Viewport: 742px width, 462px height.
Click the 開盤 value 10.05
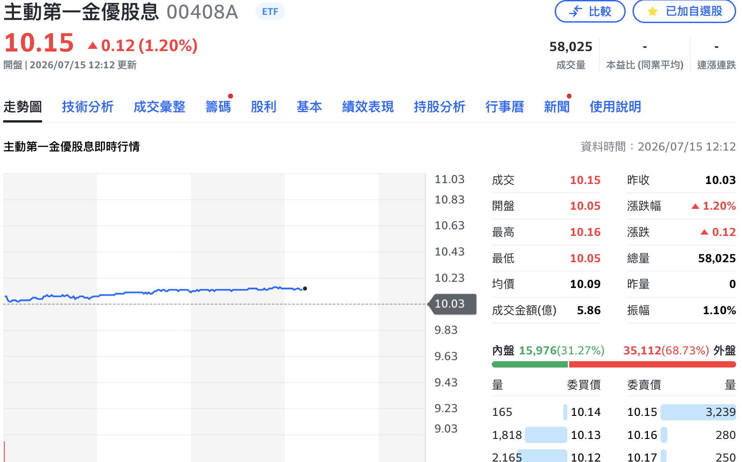click(x=585, y=206)
